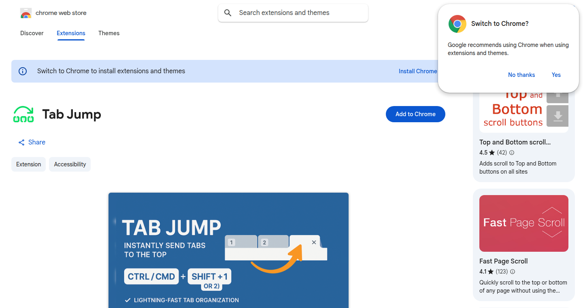
Task: Click the 4.1 rating value
Action: pos(483,272)
